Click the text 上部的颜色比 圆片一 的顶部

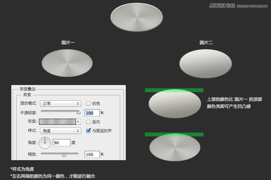235,99
